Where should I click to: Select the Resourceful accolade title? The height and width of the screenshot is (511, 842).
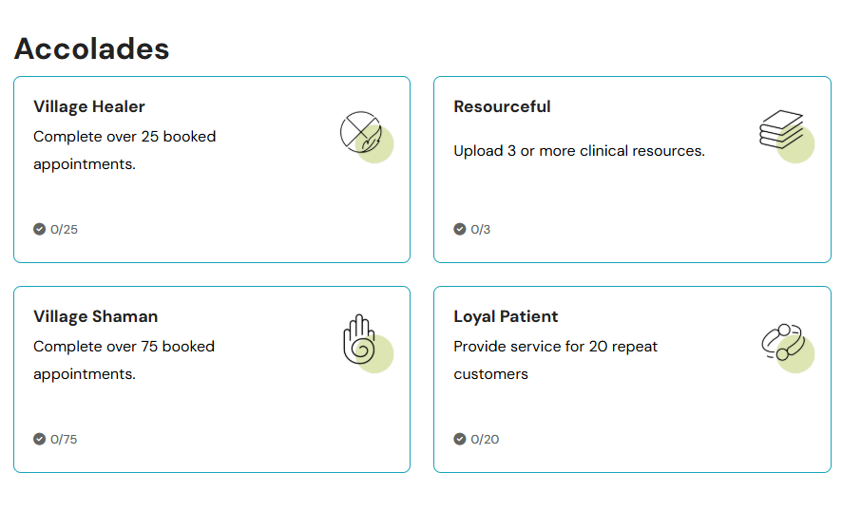pyautogui.click(x=502, y=106)
